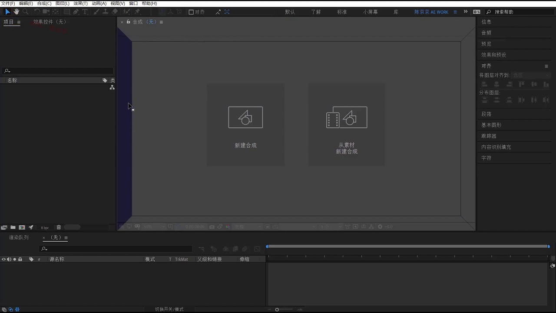Move the timeline zoom slider handle

[x=277, y=310]
